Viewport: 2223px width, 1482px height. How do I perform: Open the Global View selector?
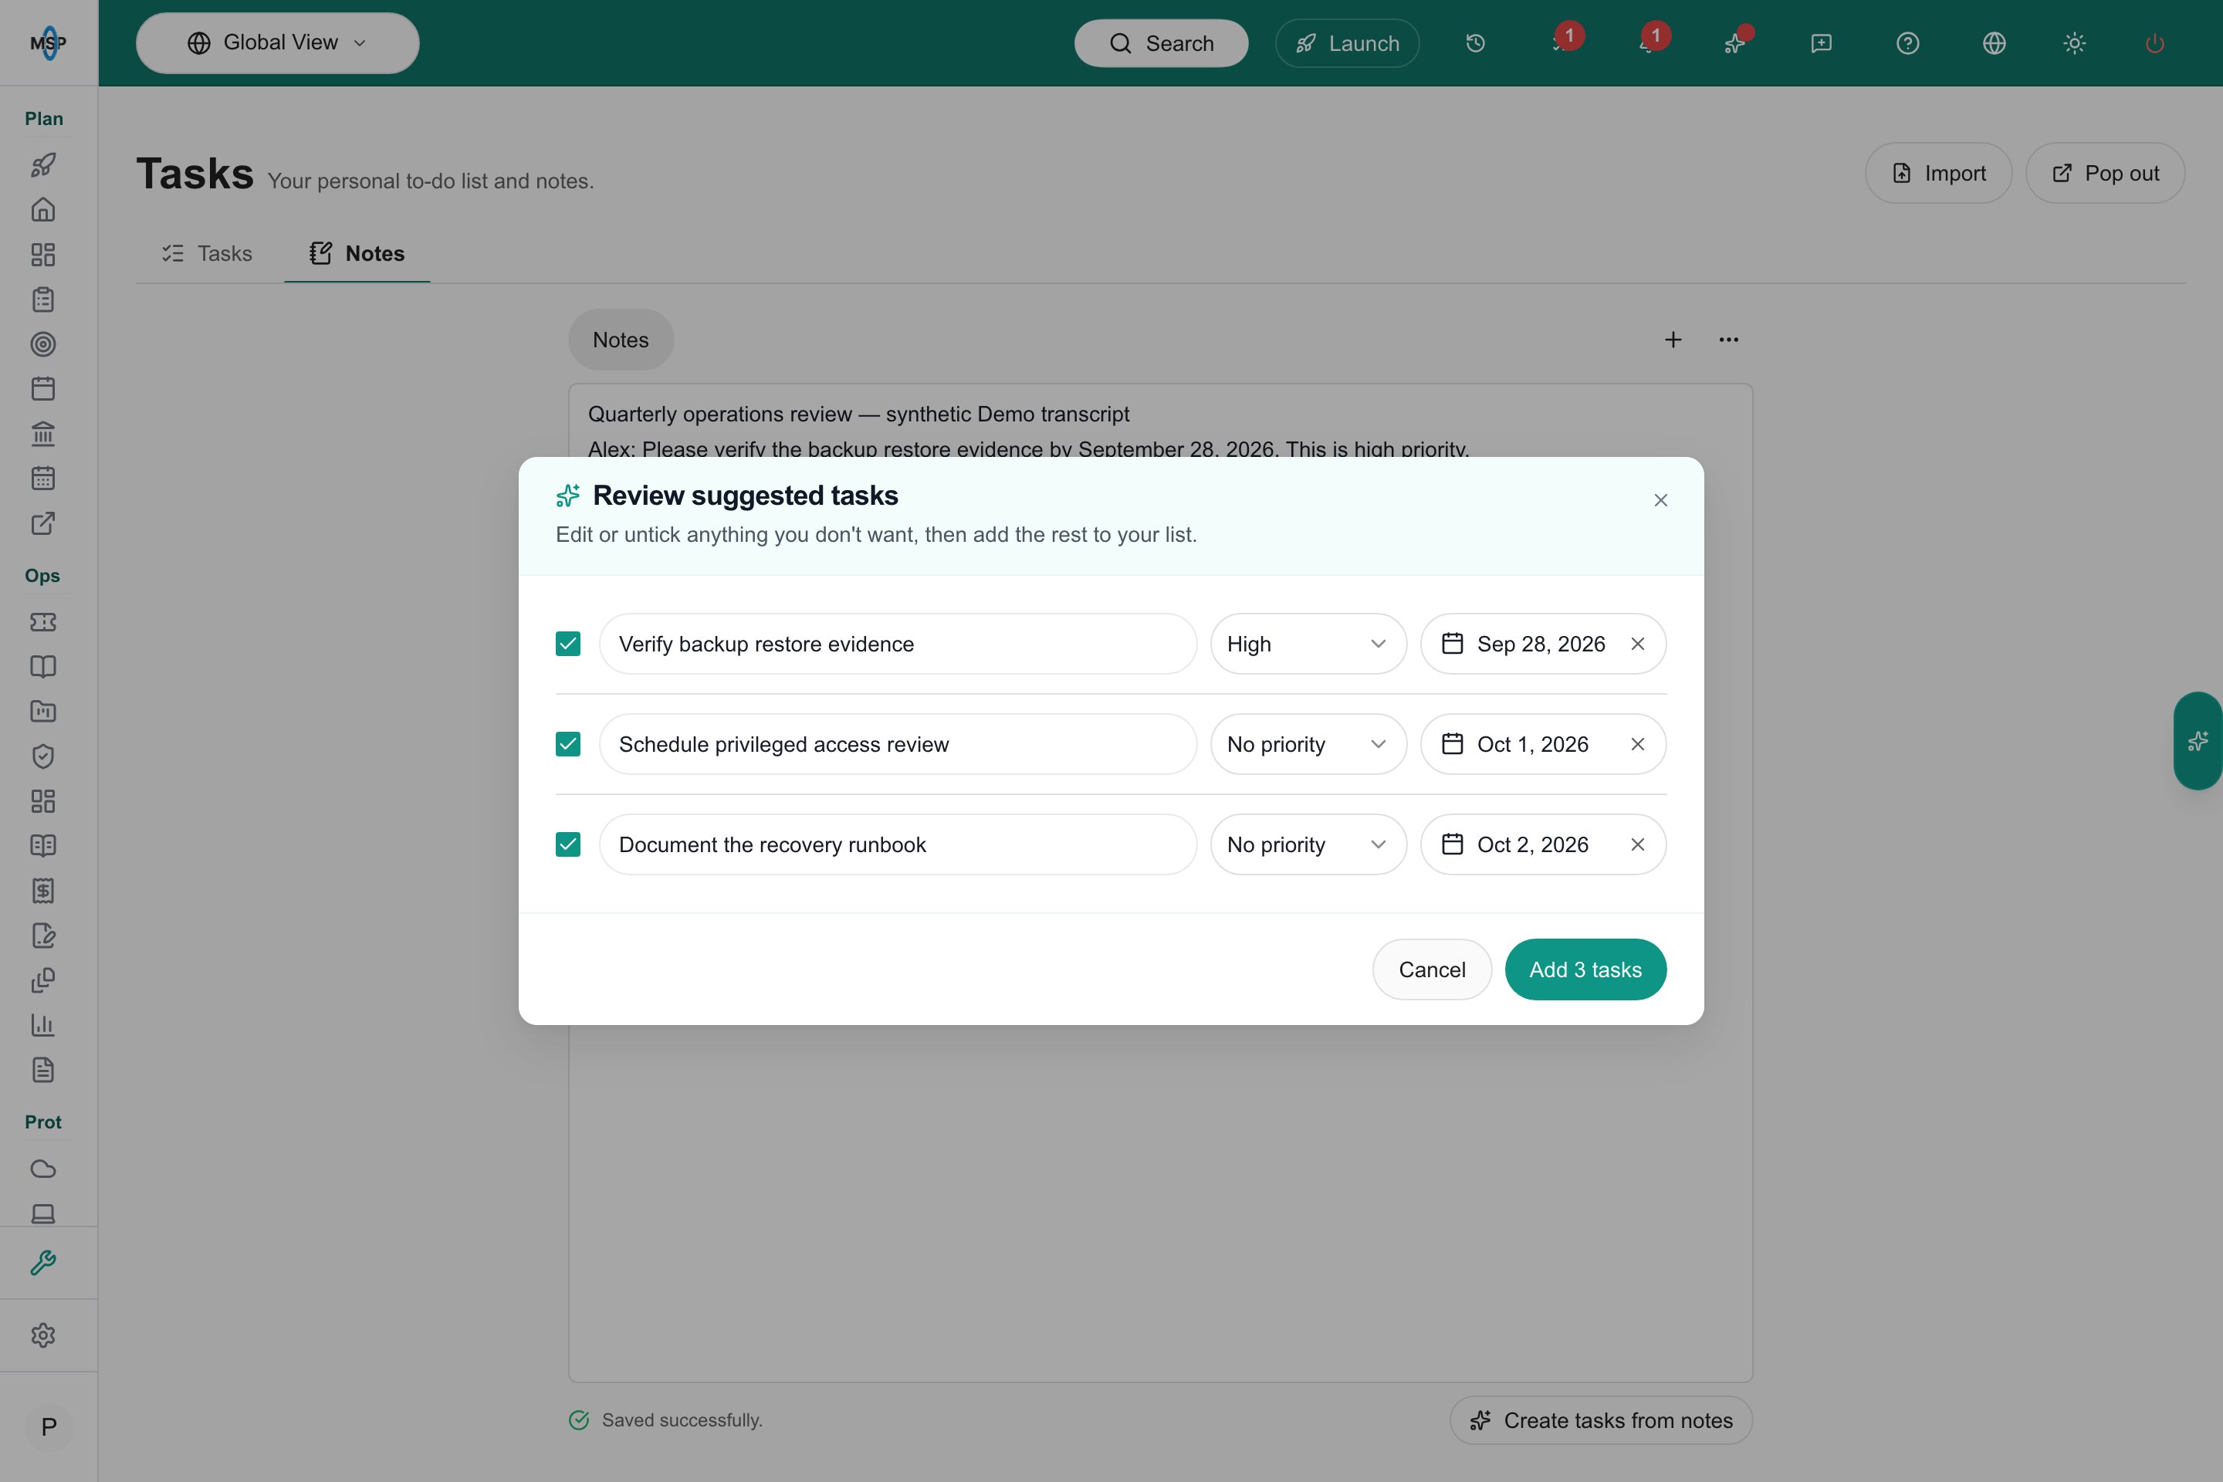click(278, 42)
